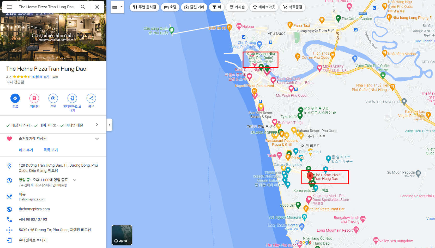Select the 테이크아웃 filter chip
Screen dimensions: 435x248
[x=264, y=7]
